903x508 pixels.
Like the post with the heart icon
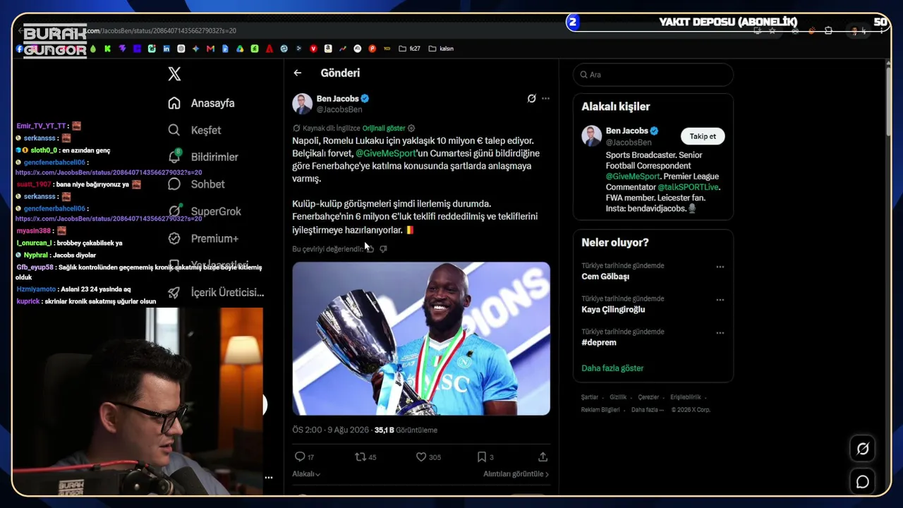(x=421, y=456)
